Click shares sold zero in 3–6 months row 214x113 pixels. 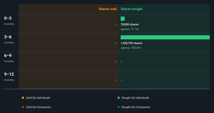(116, 43)
